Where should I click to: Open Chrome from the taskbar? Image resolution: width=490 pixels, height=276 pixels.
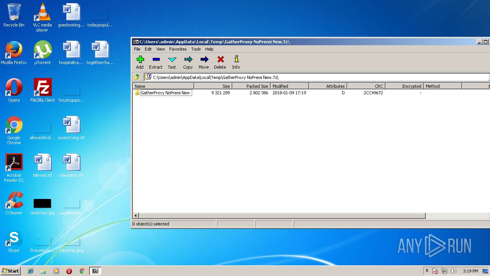click(x=82, y=271)
